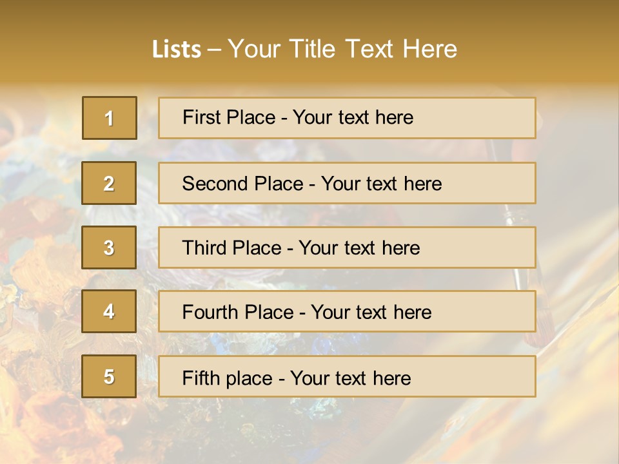
Task: Click 'Your text here' in First Place row
Action: [x=353, y=117]
